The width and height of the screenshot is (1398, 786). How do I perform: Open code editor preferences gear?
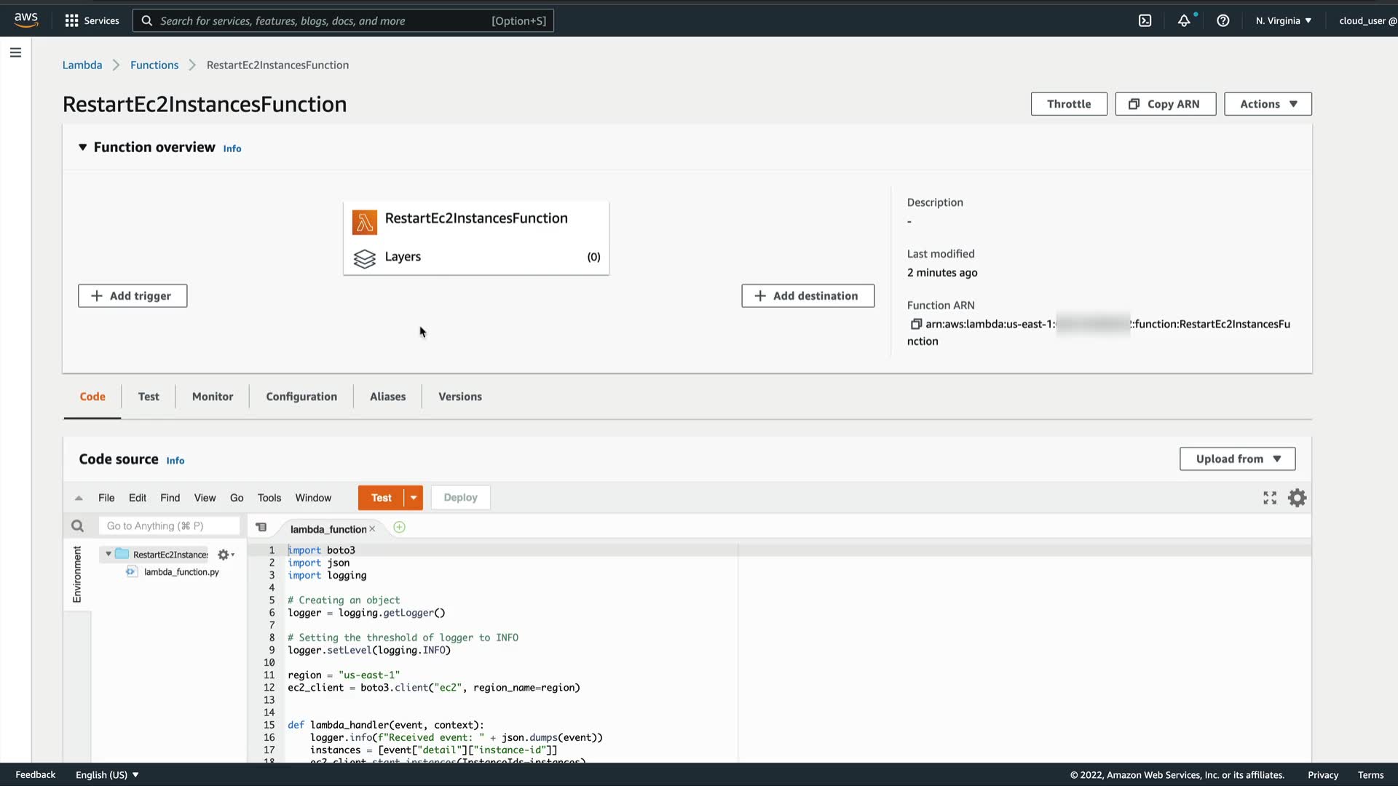(x=1297, y=498)
